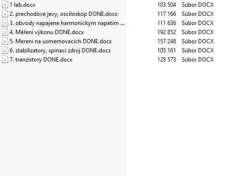Image resolution: width=225 pixels, height=176 pixels.
Task: Select the file named 1 lab.docx
Action: 23,5
